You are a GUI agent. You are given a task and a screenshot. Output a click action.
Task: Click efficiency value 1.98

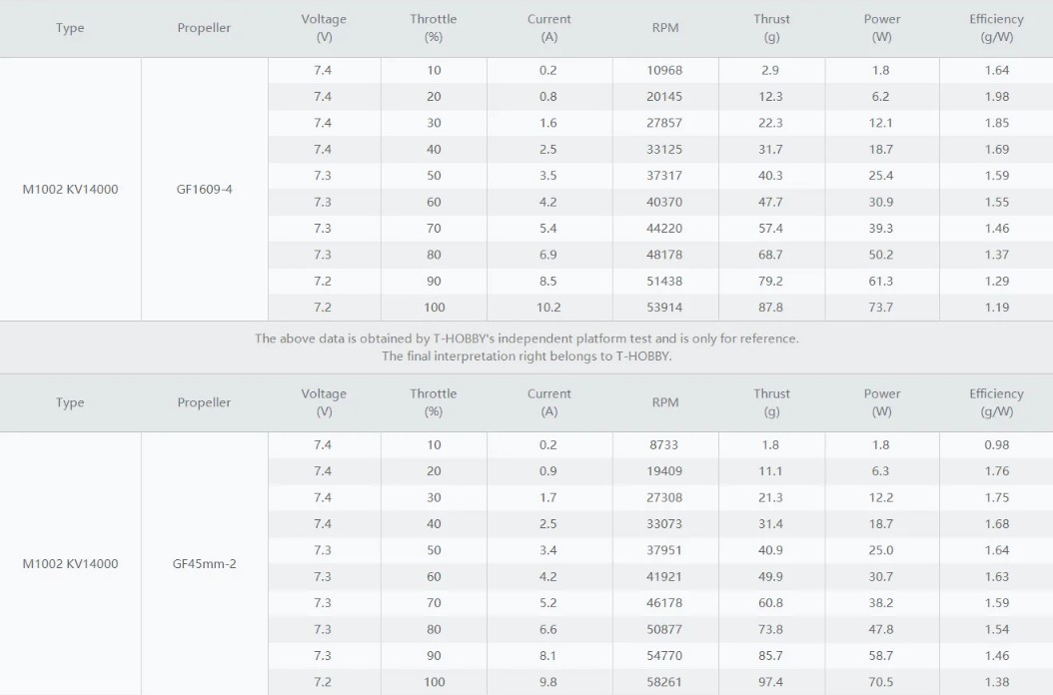(997, 97)
